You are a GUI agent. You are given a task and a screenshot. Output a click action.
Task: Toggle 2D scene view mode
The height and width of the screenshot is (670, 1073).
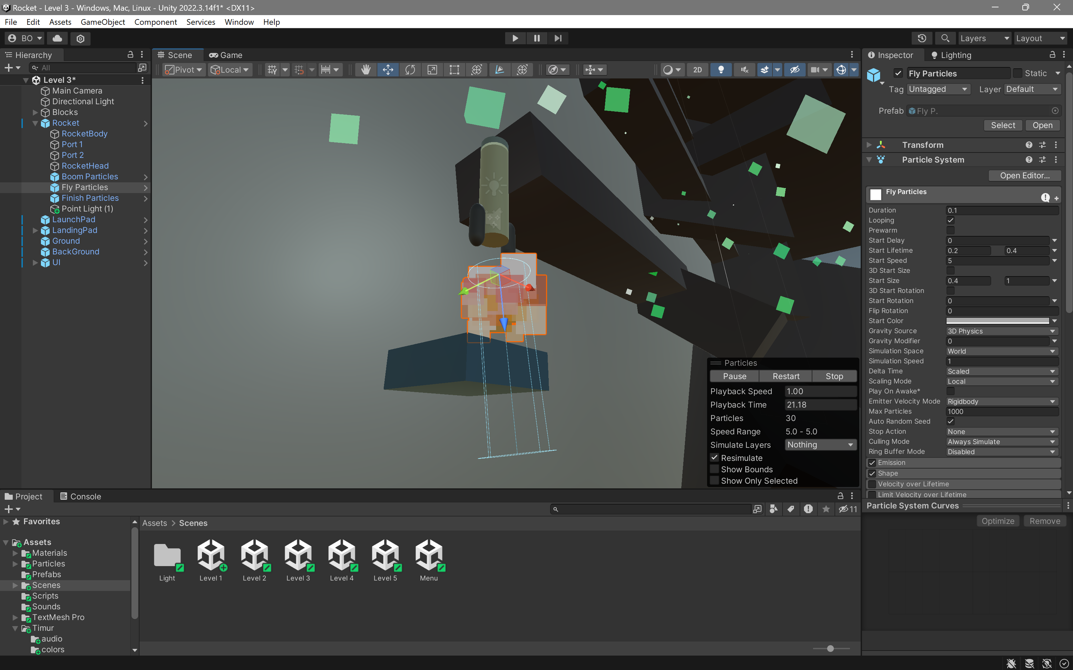tap(697, 70)
